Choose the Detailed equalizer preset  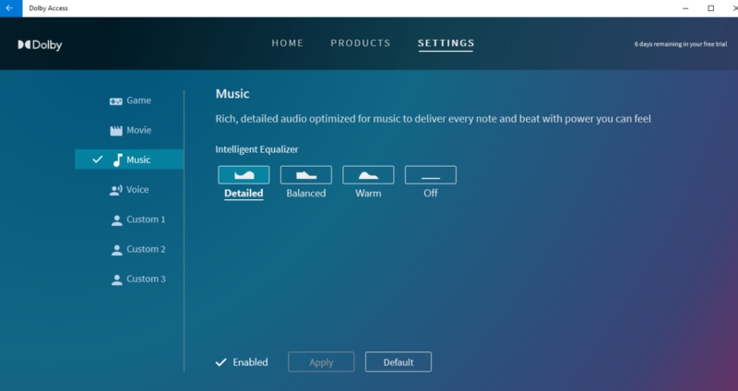coord(244,175)
